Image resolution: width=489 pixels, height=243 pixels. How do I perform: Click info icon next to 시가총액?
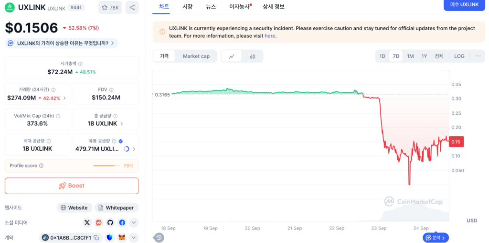point(80,64)
